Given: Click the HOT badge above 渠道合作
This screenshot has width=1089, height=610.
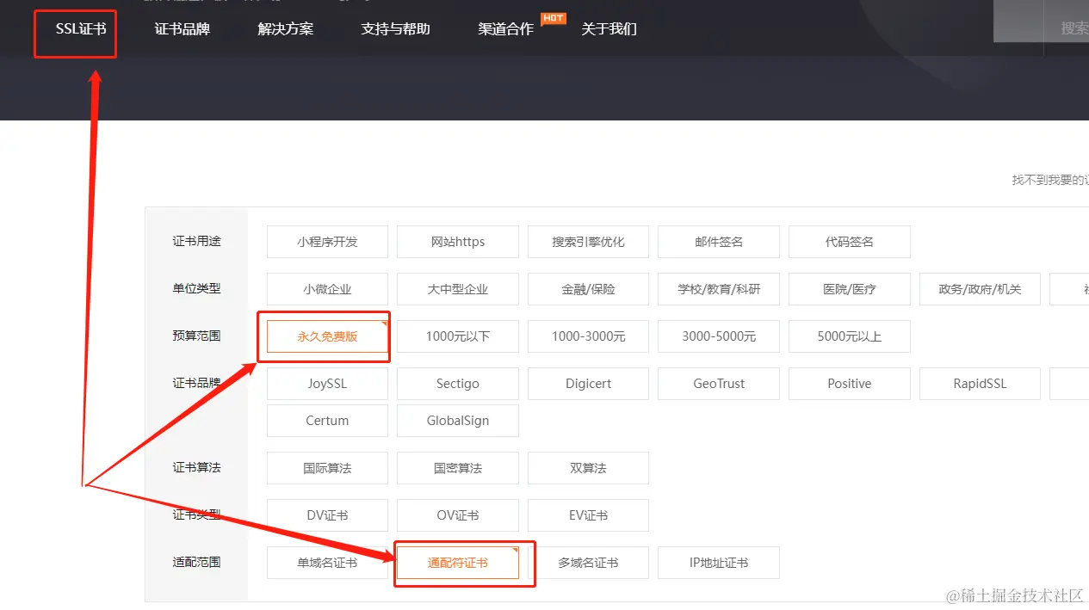Looking at the screenshot, I should [553, 18].
